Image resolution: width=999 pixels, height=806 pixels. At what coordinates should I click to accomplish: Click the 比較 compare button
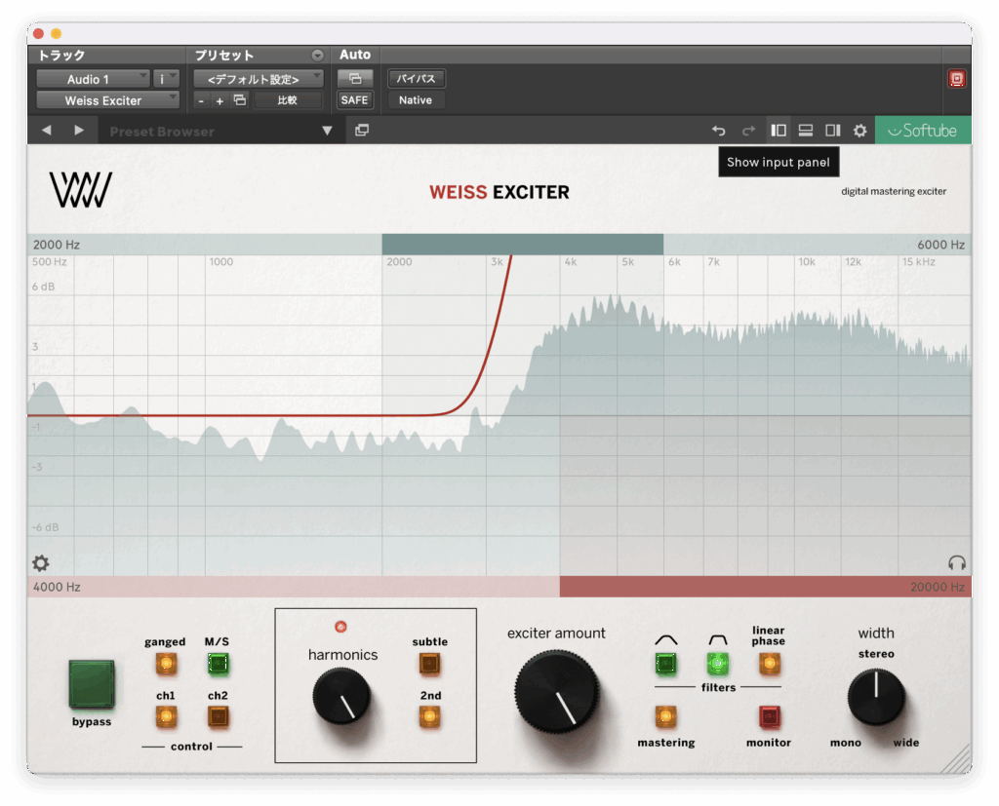coord(288,100)
